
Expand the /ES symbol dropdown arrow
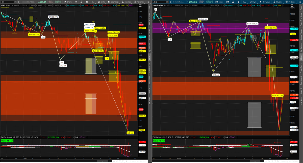click(x=15, y=2)
